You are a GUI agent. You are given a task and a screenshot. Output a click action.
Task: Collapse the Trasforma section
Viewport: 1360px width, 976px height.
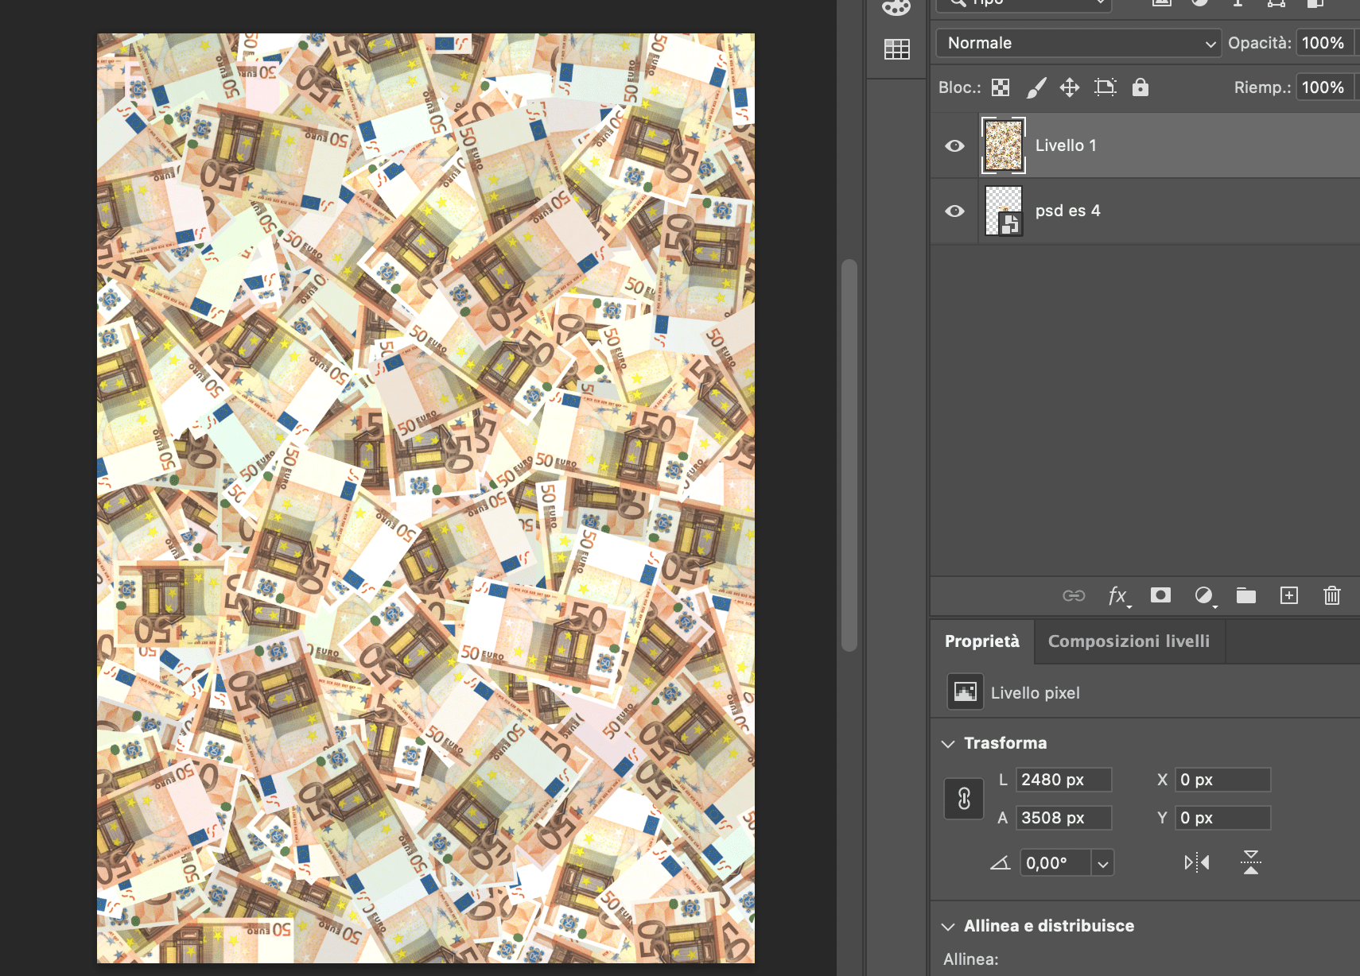[x=948, y=744]
